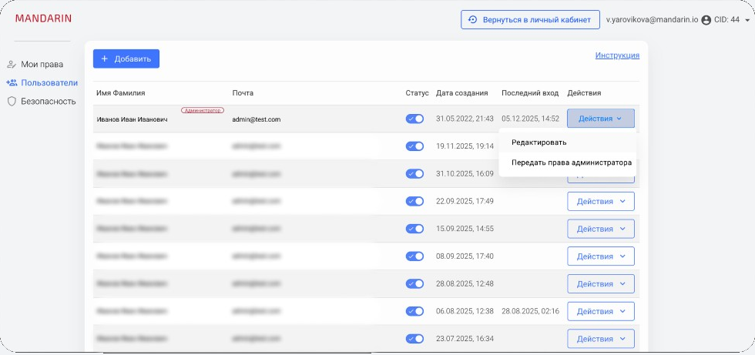Click the Мои права person icon
The height and width of the screenshot is (355, 755).
[x=12, y=65]
